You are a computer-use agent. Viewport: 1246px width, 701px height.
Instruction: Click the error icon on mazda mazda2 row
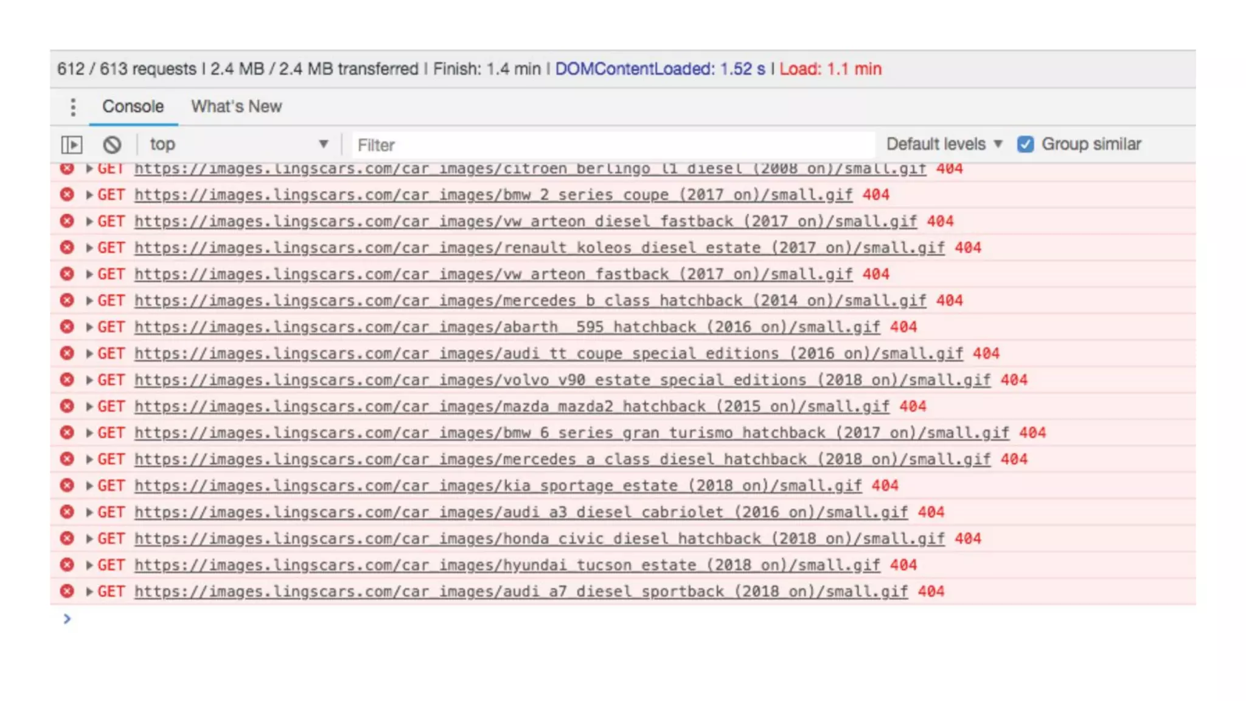click(x=67, y=406)
